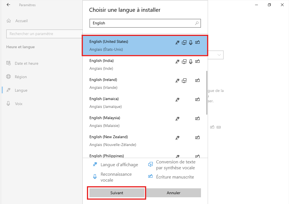Image resolution: width=289 pixels, height=204 pixels.
Task: Click handwriting icon for English (Jamaica)
Action: click(x=197, y=99)
